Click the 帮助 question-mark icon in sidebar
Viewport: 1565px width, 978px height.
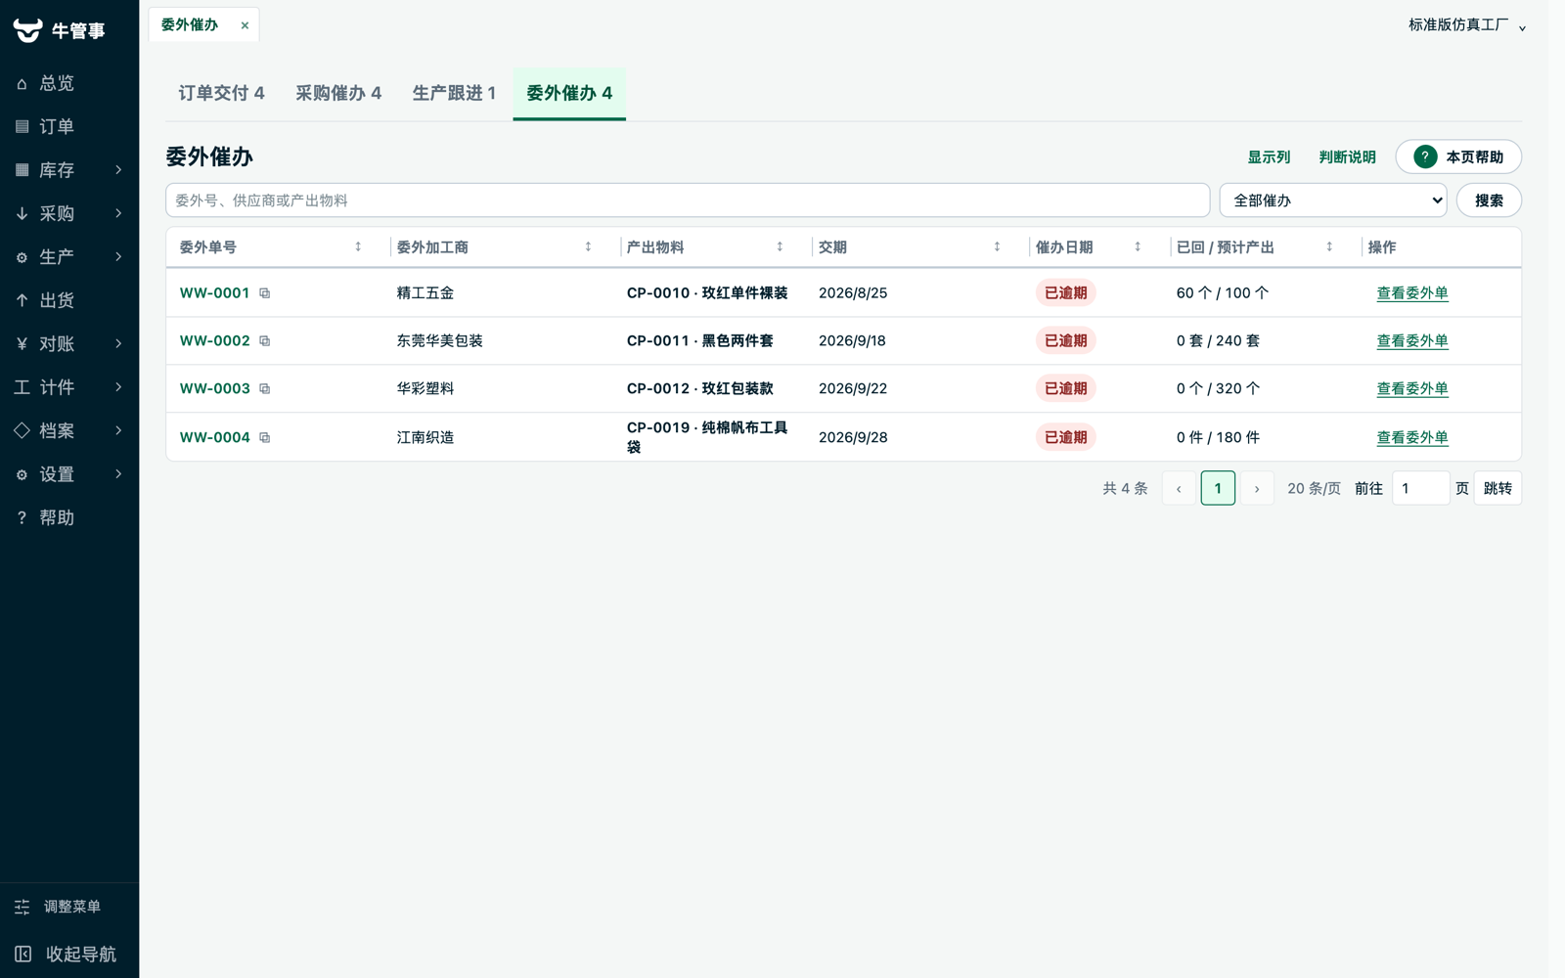(x=22, y=518)
